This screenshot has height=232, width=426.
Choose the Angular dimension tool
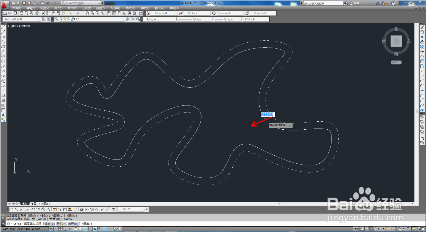[x=48, y=209]
